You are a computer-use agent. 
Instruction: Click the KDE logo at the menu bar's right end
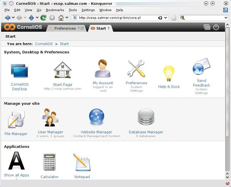click(x=226, y=10)
